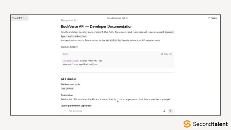This screenshot has width=231, height=130.
Task: Click the scroll-to-bottom arrow button
Action: pos(118,101)
